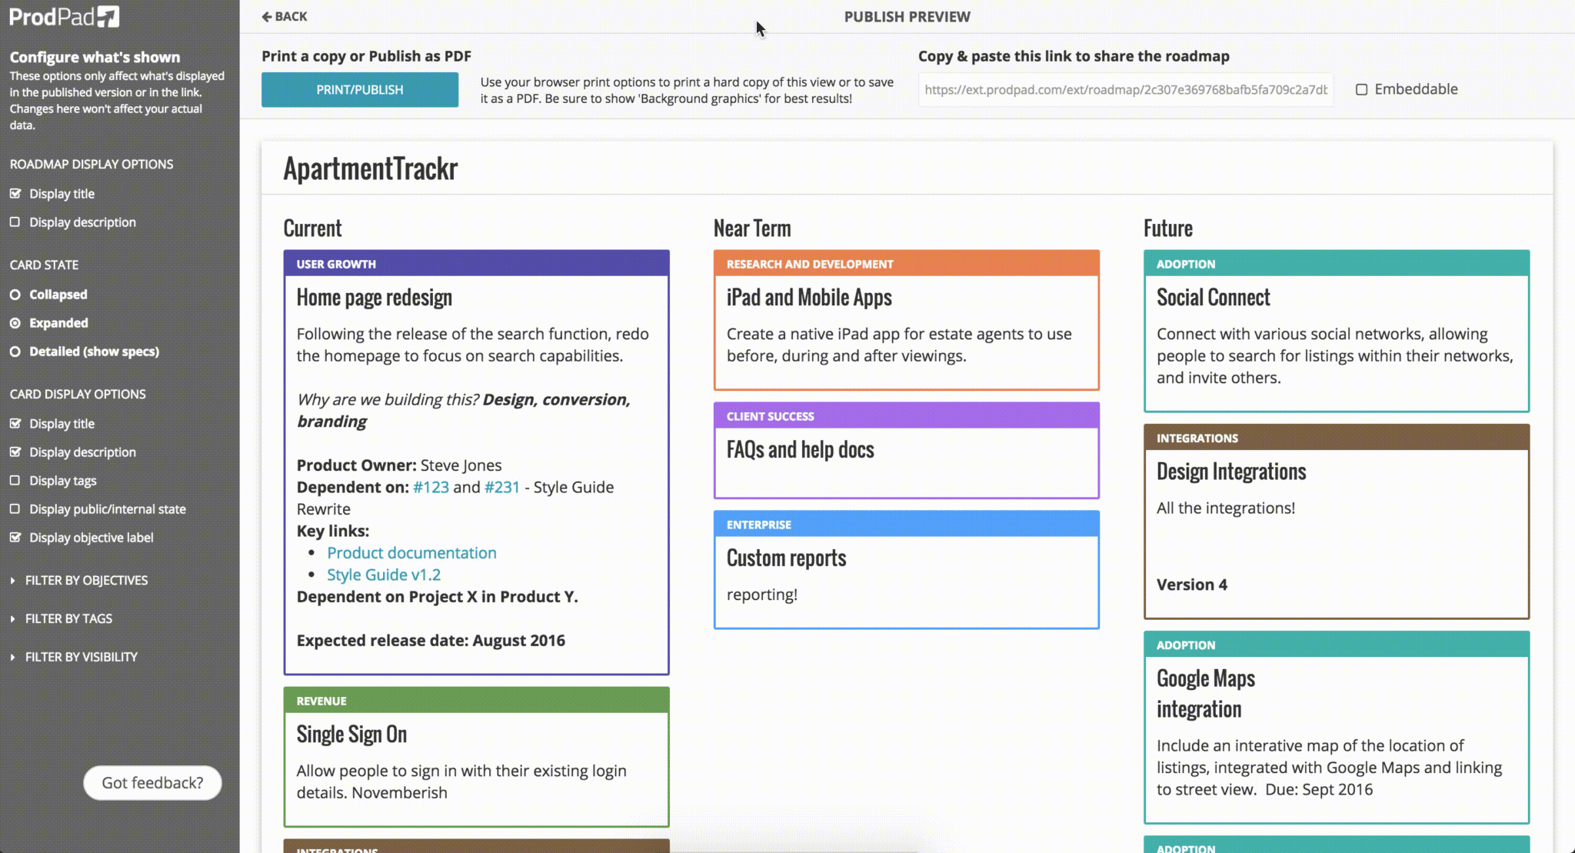
Task: Check the Display tags option
Action: [16, 481]
